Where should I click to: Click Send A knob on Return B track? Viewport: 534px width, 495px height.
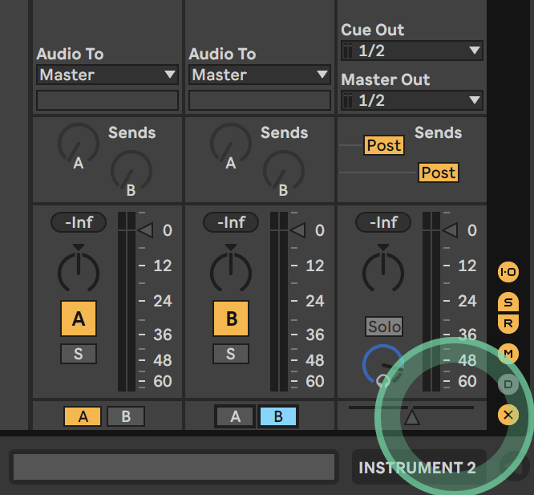pos(231,144)
